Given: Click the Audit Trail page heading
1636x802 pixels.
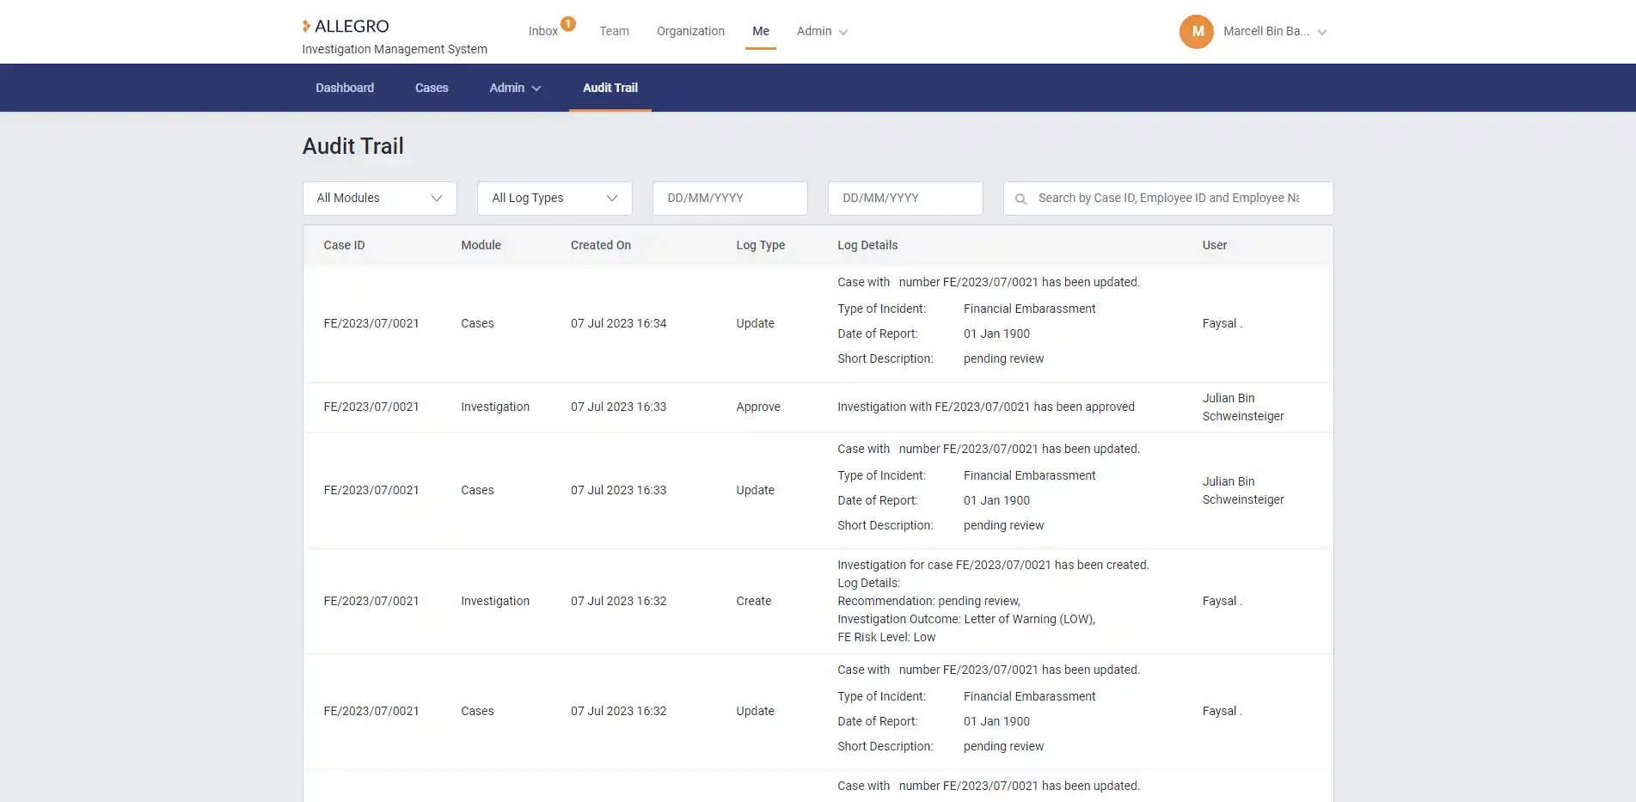Looking at the screenshot, I should (352, 146).
